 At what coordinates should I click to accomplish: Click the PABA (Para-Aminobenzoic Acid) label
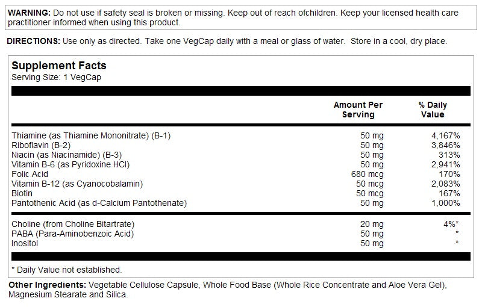tap(72, 234)
